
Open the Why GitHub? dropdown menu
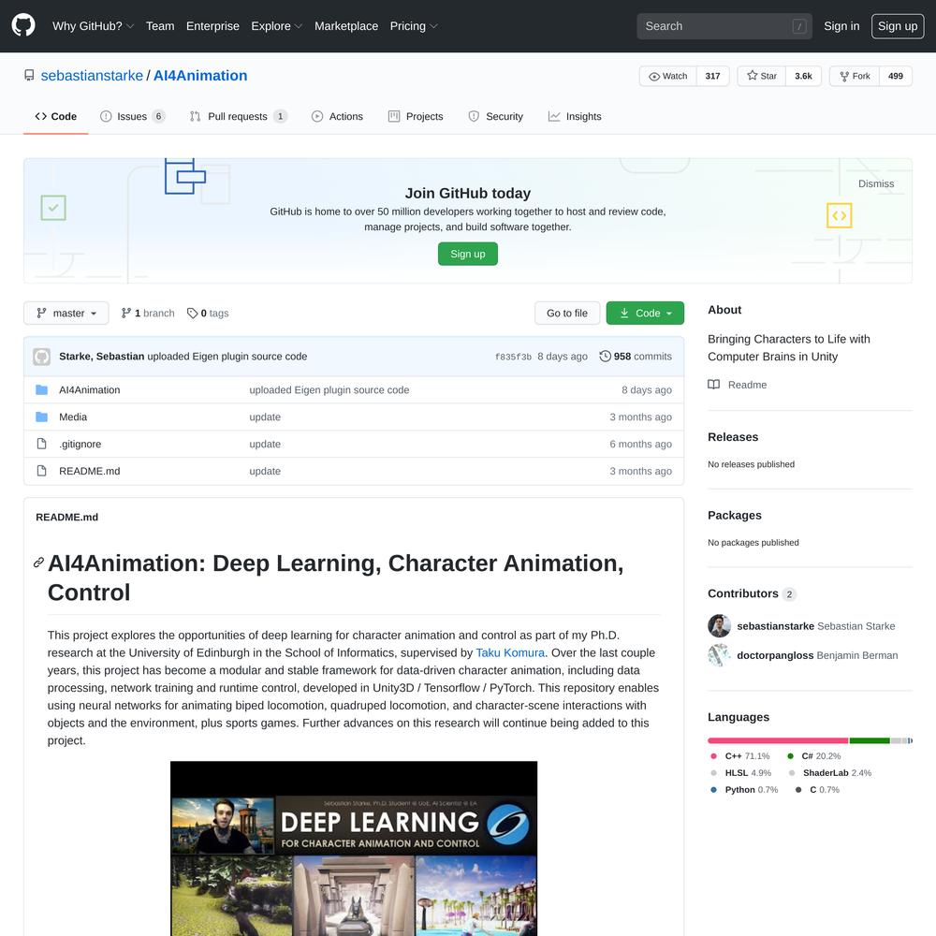[x=93, y=26]
